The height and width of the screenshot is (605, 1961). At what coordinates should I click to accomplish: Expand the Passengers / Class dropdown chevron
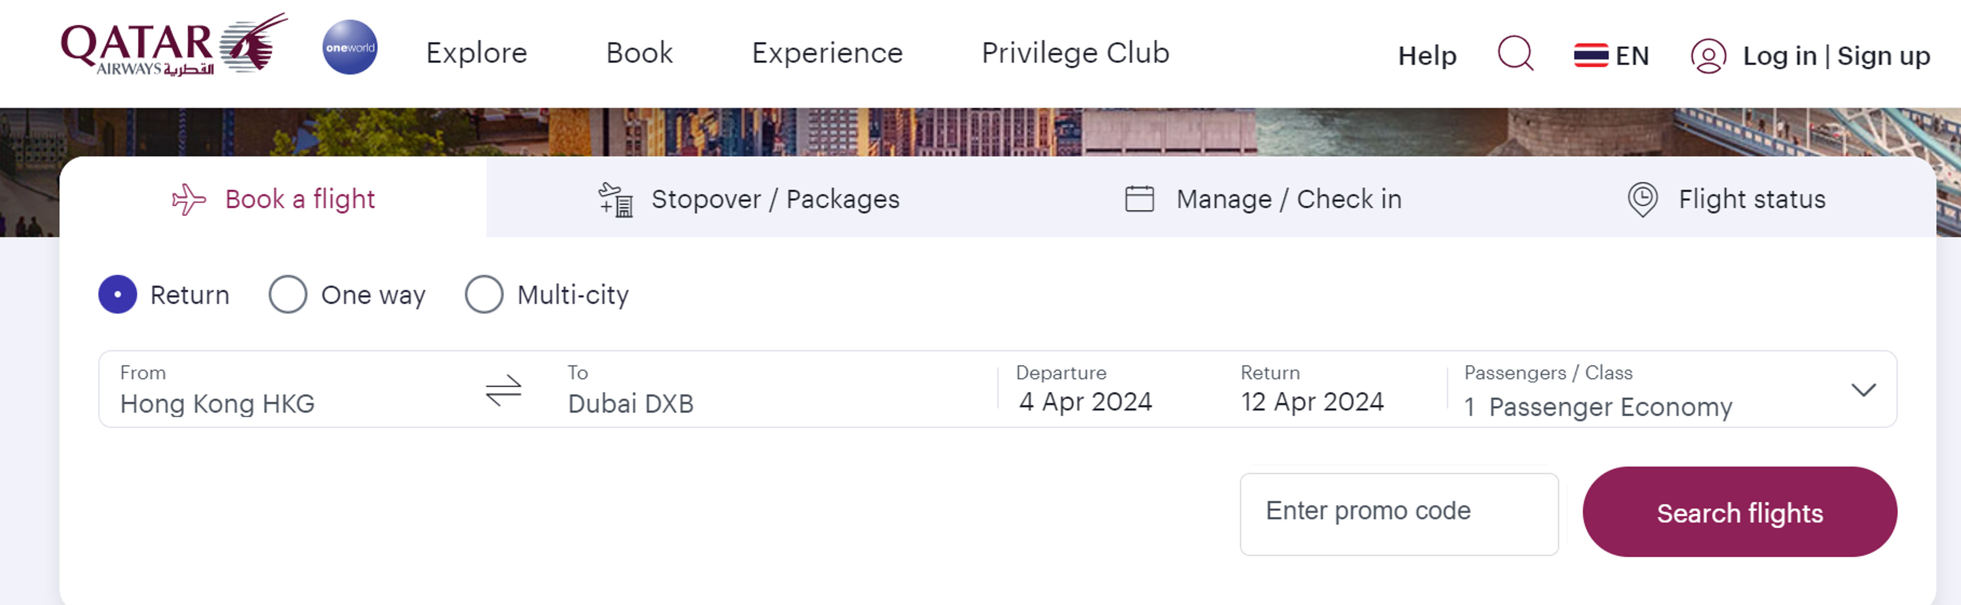(x=1865, y=390)
